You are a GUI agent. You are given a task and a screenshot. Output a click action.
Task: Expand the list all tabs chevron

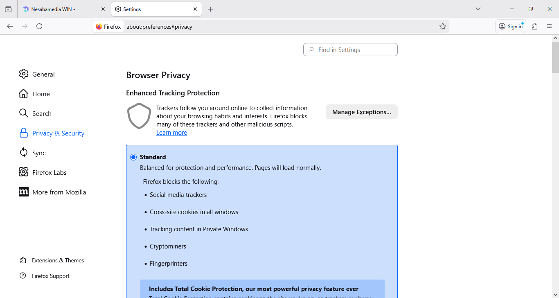click(478, 9)
